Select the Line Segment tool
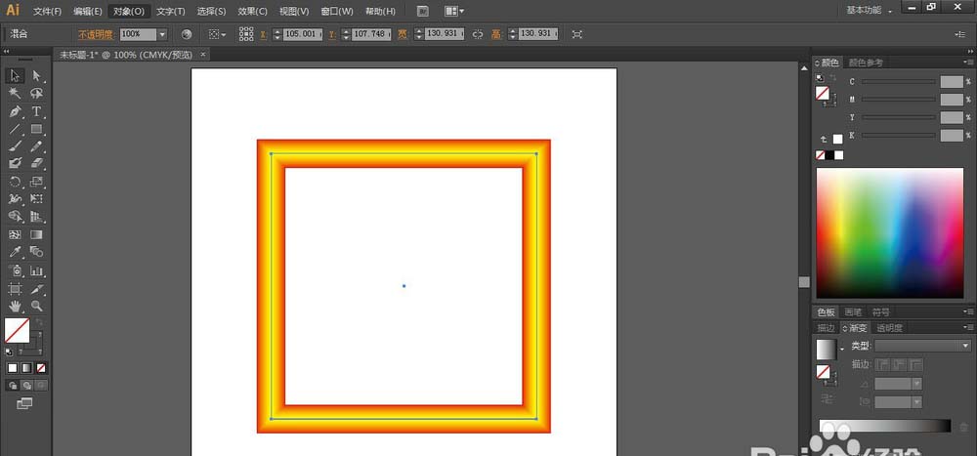Viewport: 977px width, 456px height. (16, 129)
